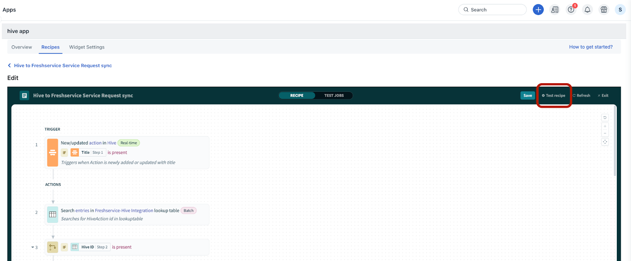This screenshot has width=631, height=261.
Task: Open the Overview tab
Action: pyautogui.click(x=22, y=47)
